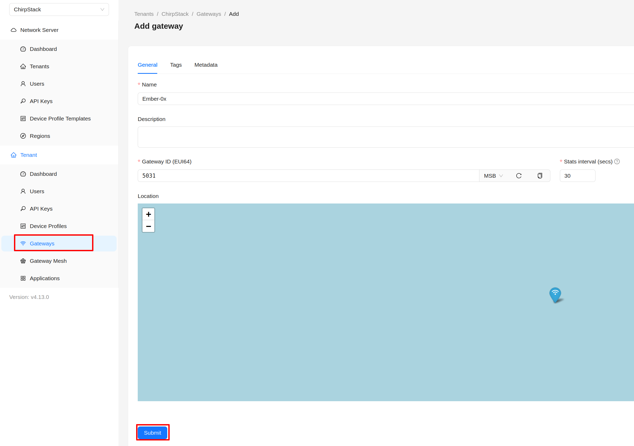The width and height of the screenshot is (634, 446).
Task: Click the copy Gateway ID icon
Action: click(540, 176)
